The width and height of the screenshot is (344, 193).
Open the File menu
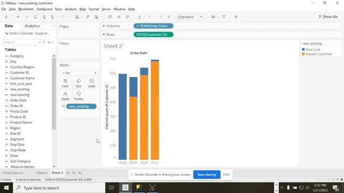click(4, 9)
